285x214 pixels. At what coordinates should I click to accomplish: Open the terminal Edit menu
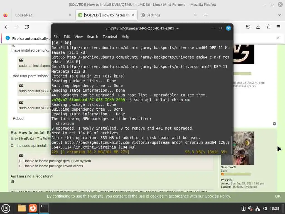(67, 37)
